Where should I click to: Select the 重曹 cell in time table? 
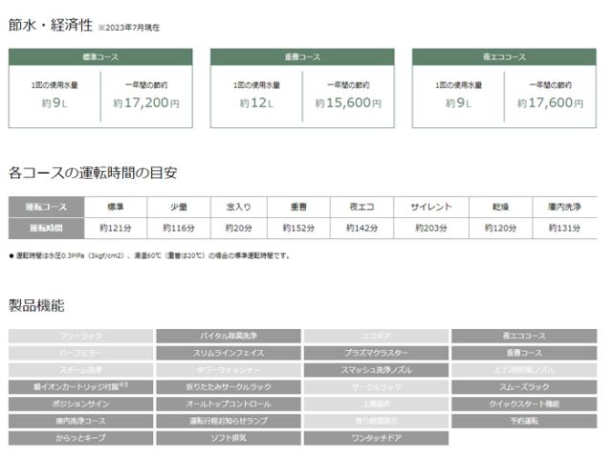coord(298,207)
